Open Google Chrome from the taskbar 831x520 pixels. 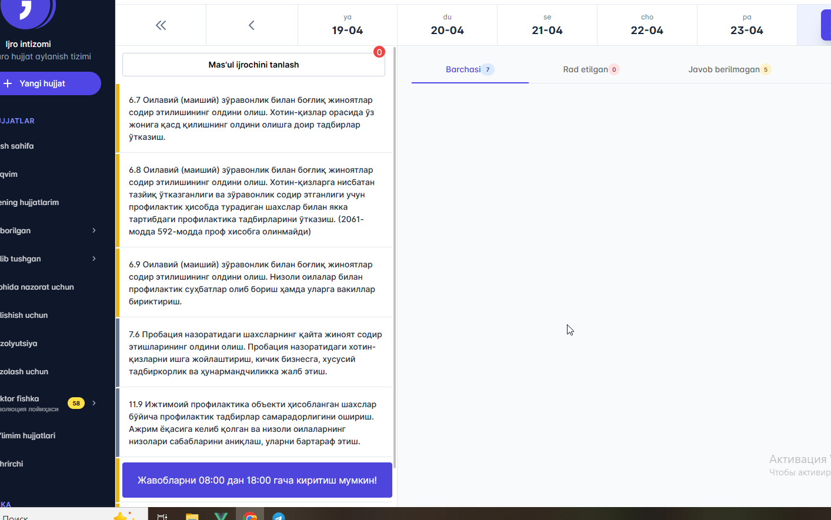coord(251,516)
